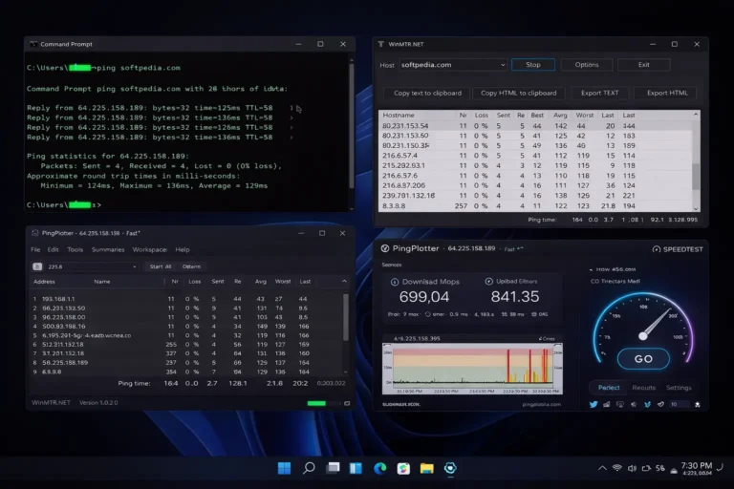Open the colorful store app on taskbar
Screen dimensions: 734x489
[x=403, y=468]
